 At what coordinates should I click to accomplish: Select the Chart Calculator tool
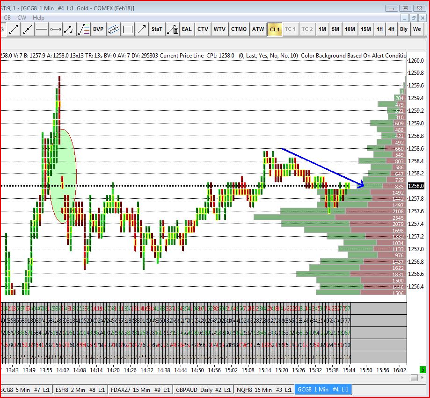173,29
